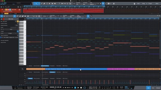Screen dimensions: 161x90
Task: Select Velocity tab in bottom lane
Action: 30,78
